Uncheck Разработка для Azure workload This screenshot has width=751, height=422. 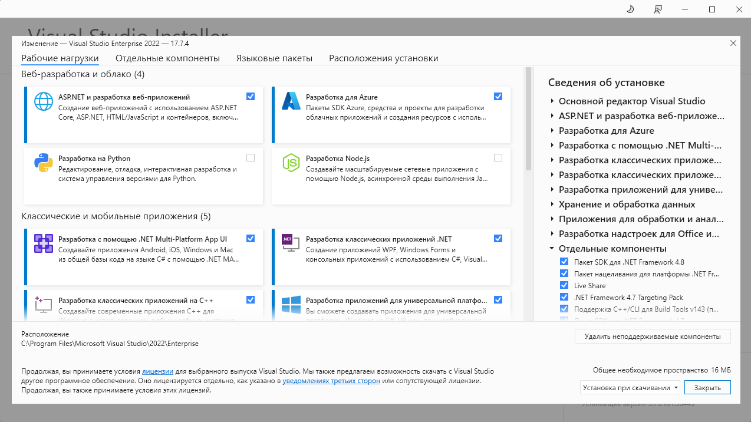point(498,96)
